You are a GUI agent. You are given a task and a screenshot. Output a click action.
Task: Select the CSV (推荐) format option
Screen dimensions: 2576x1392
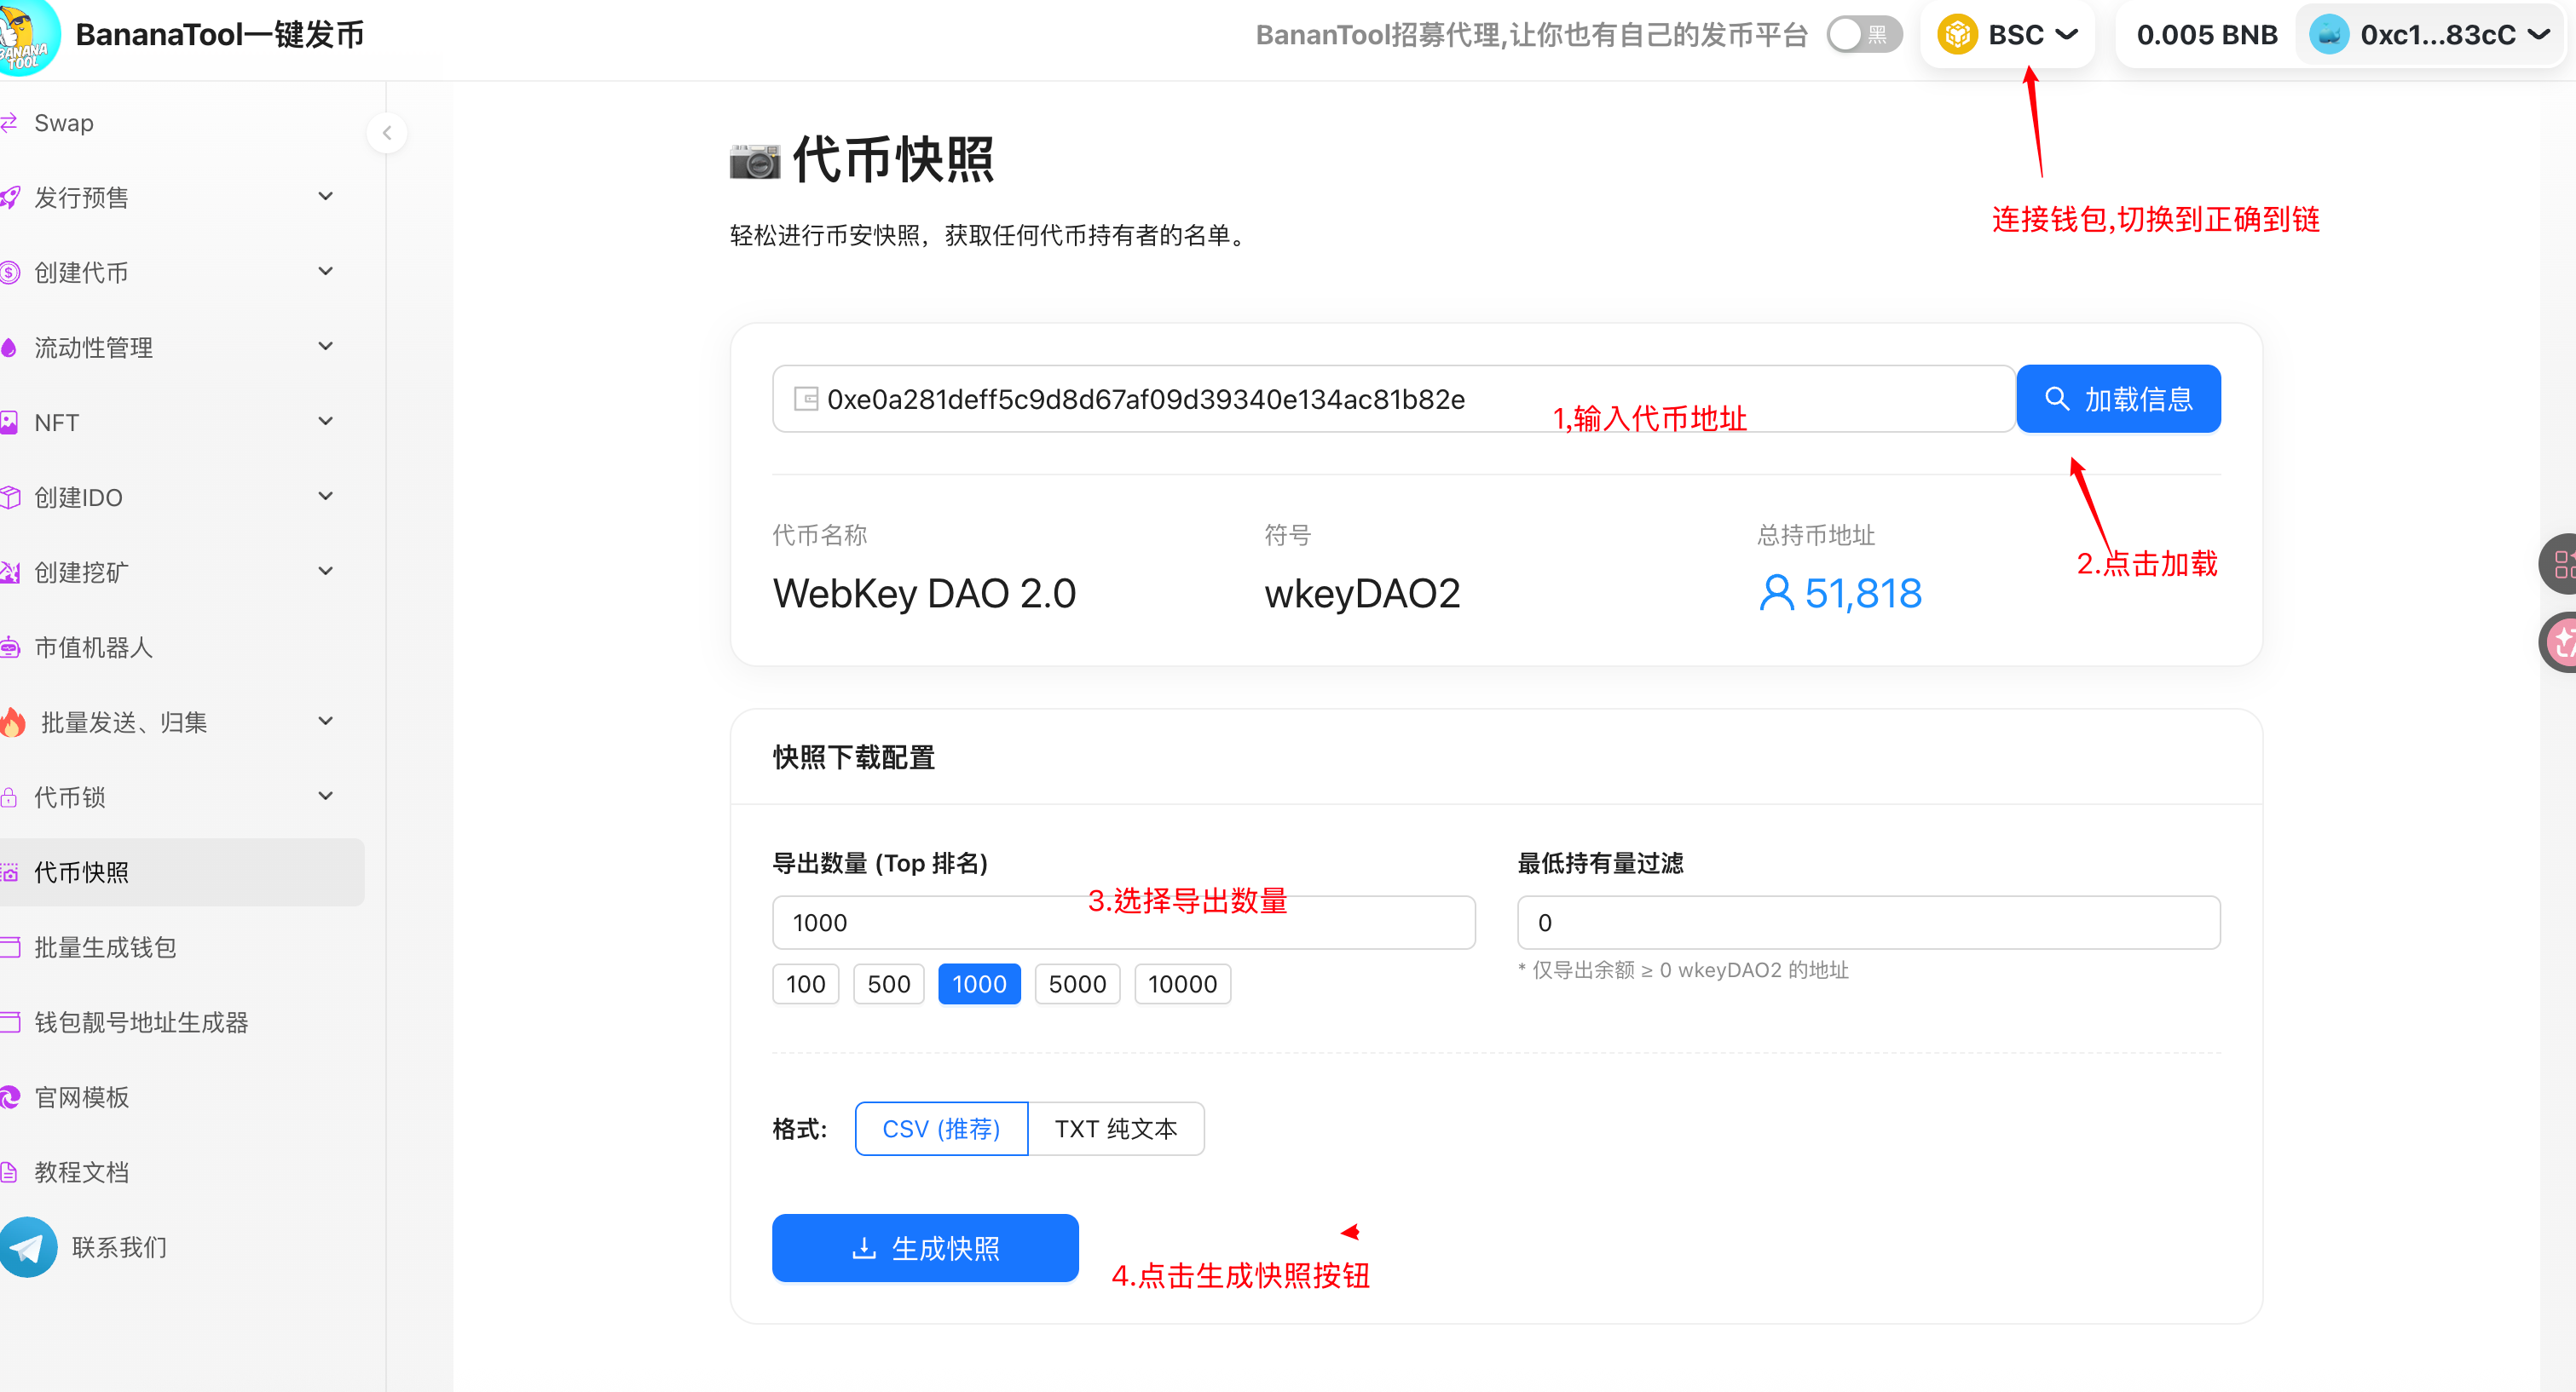[x=941, y=1128]
